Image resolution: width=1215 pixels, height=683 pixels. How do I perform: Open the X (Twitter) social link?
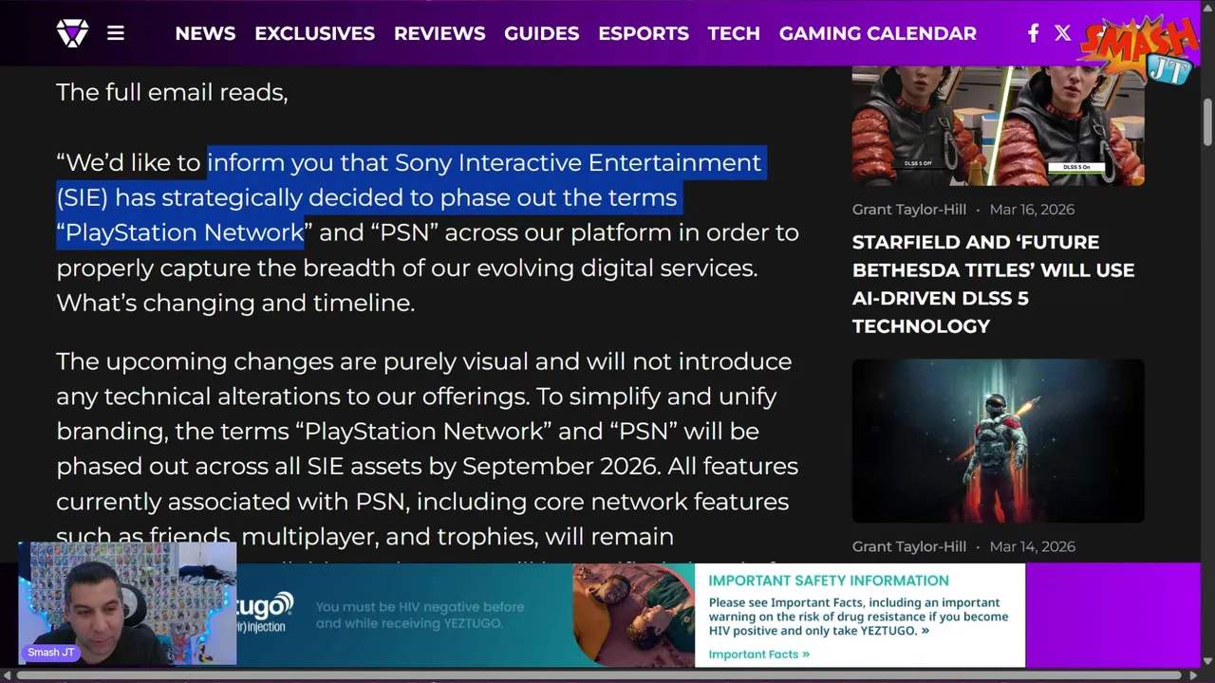(1062, 33)
